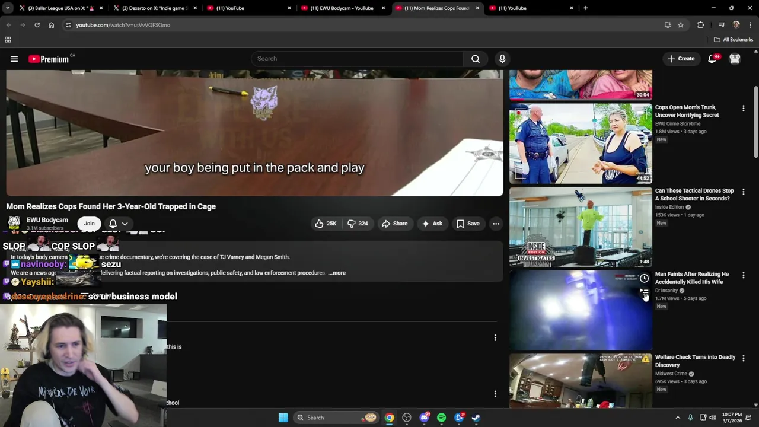Click the Windows taskbar search box

pos(336,418)
